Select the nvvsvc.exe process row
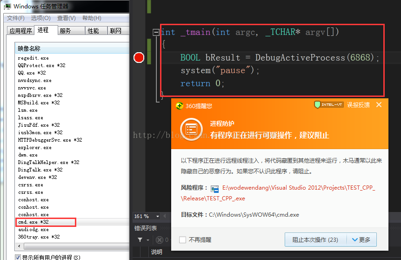Image resolution: width=401 pixels, height=260 pixels. tap(72, 88)
